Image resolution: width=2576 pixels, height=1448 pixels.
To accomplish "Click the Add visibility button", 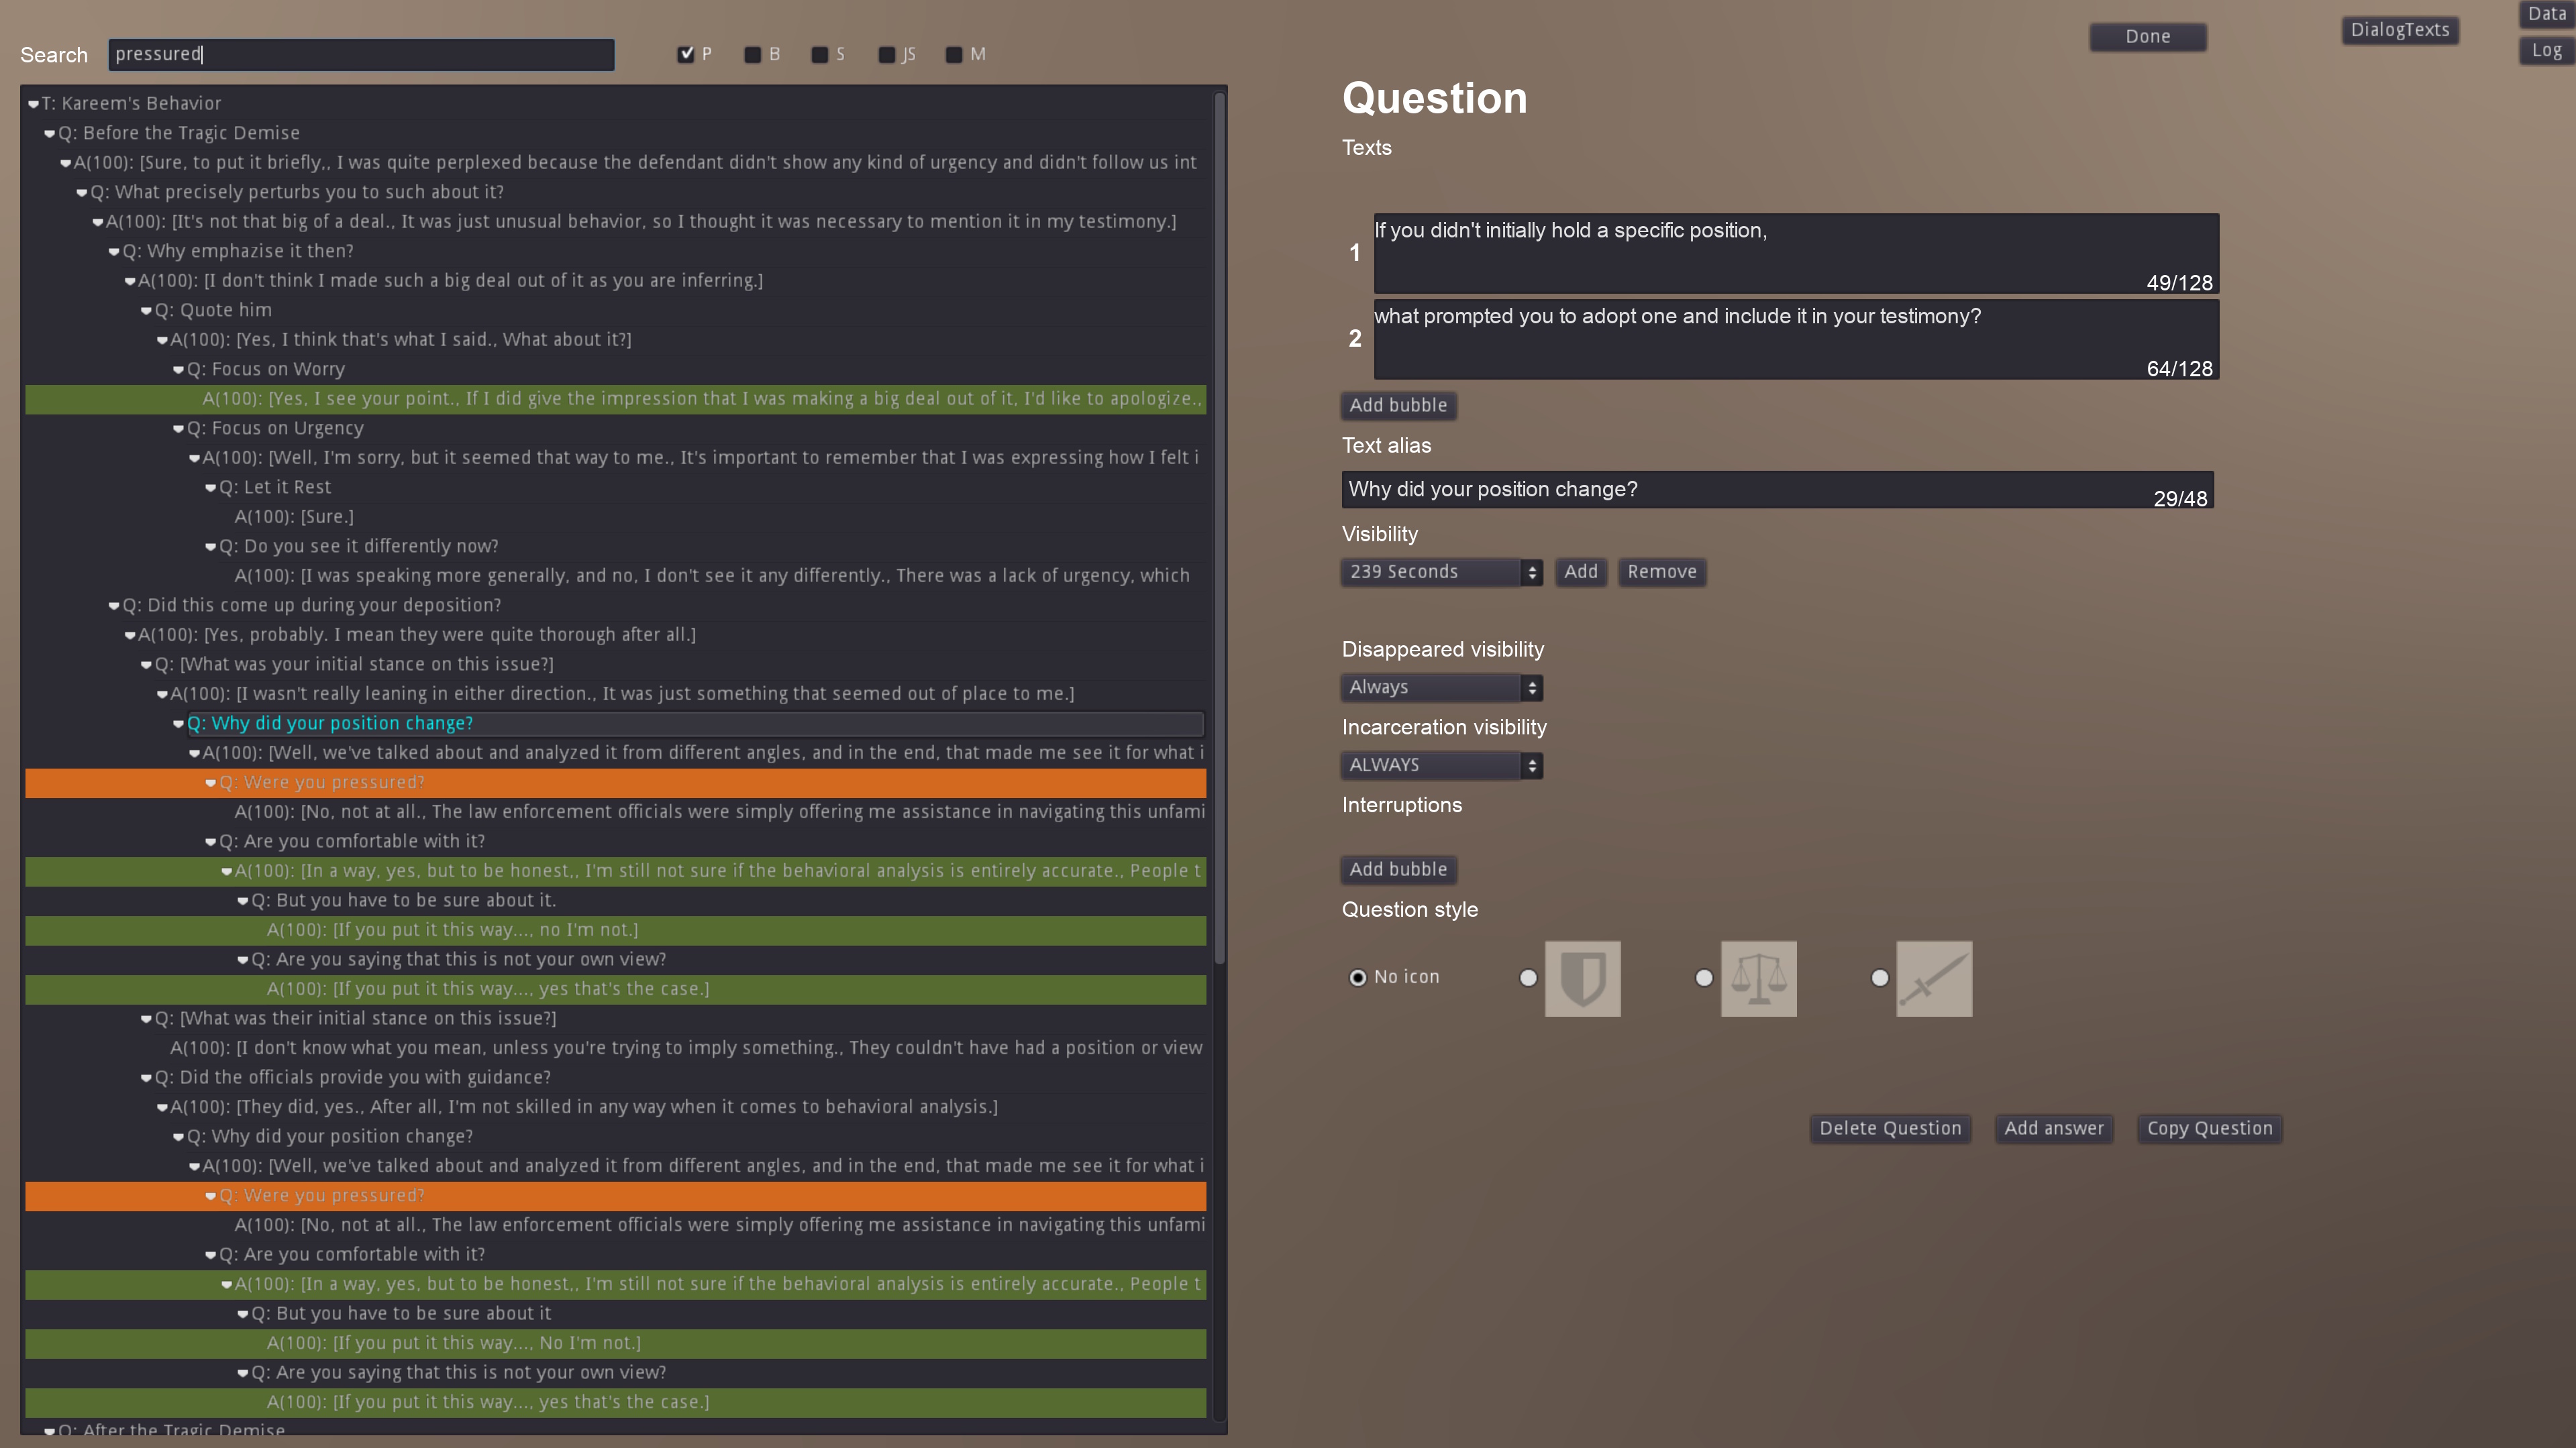I will [x=1581, y=571].
